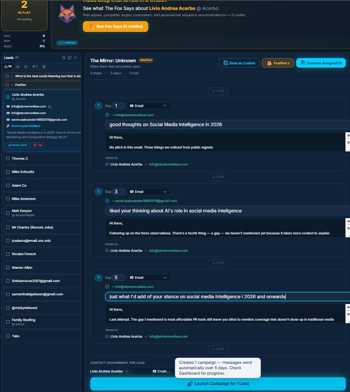Screen dimensions: 350x392
Task: Select the inbox tab showing 36 leads
Action: pos(8,66)
